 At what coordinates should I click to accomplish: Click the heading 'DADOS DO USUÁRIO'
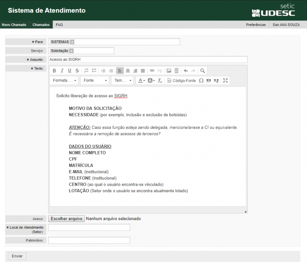90,146
